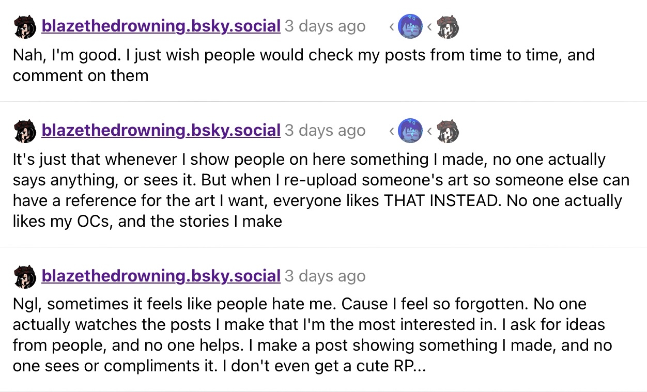Click the chevron right of the blue avatar, second post

point(429,131)
